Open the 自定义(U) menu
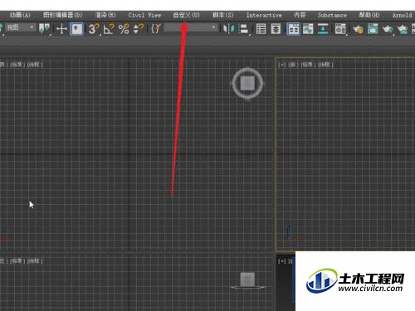Screen dimensions: 415x311 (x=186, y=15)
